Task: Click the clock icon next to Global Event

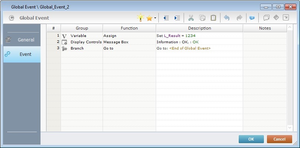Action: coord(12,18)
